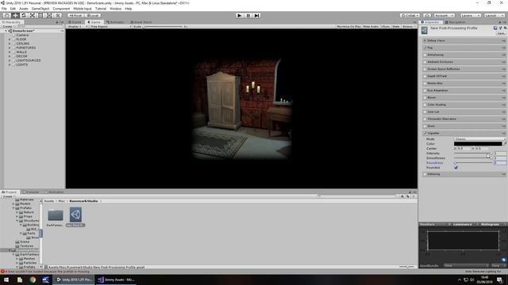Start Play mode with the play button

240,15
